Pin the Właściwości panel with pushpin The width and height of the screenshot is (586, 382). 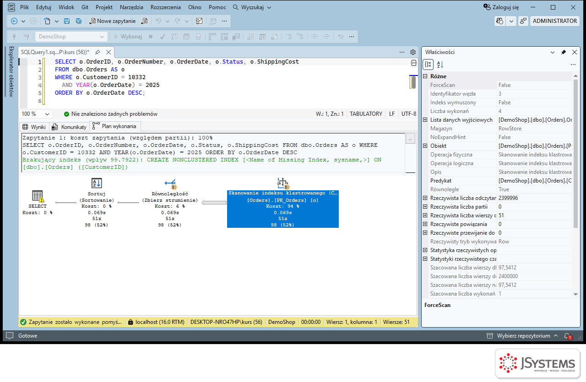tap(564, 52)
